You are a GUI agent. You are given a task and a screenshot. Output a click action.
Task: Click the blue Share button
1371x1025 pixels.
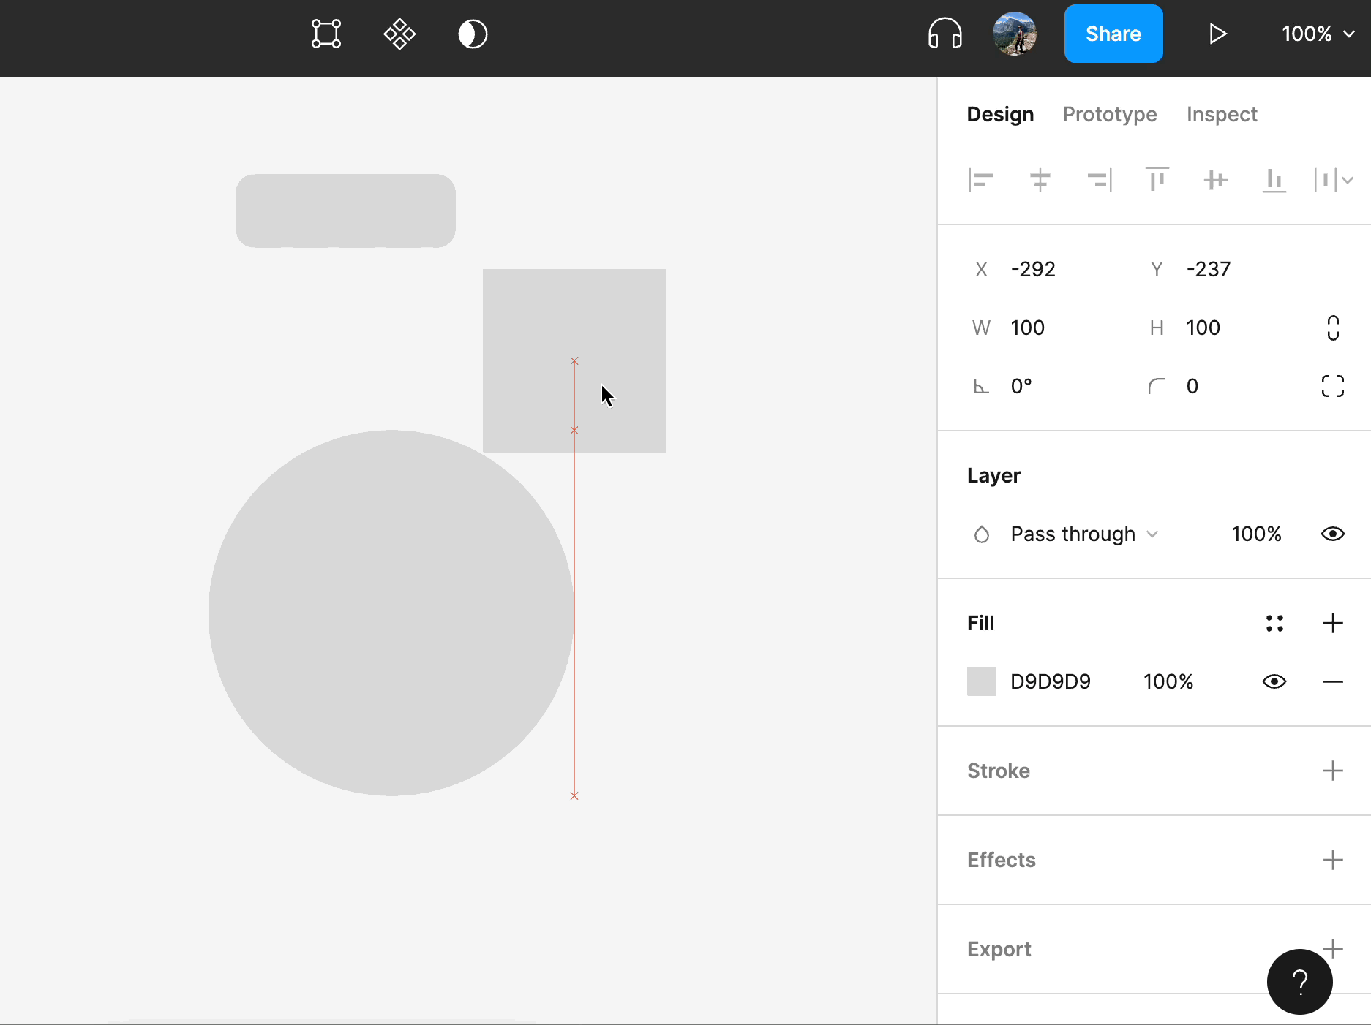pyautogui.click(x=1113, y=34)
